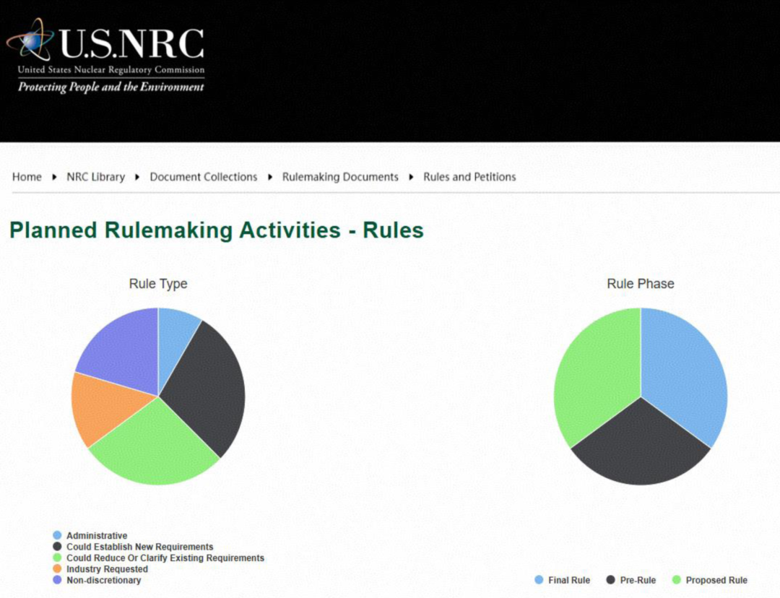This screenshot has width=780, height=598.
Task: Select Rules and Petitions breadcrumb
Action: point(469,177)
